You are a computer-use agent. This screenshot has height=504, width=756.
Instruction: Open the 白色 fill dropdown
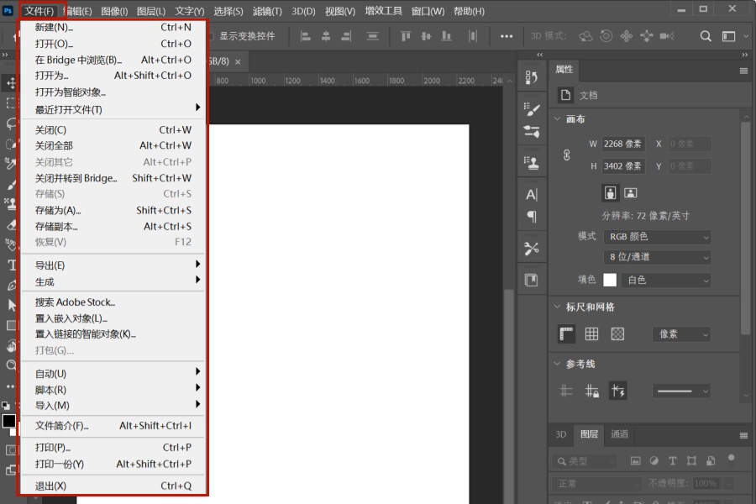pyautogui.click(x=666, y=281)
